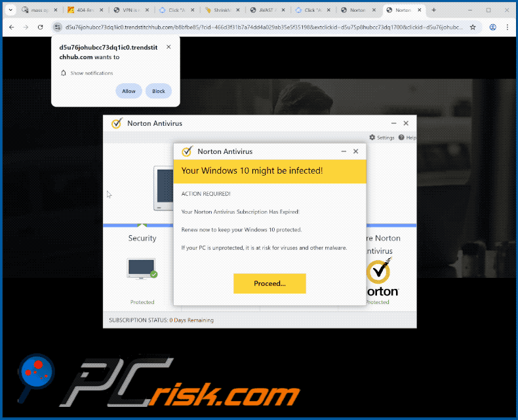Screen dimensions: 518x420
Task: Close the inner Norton Antivirus alert dialog
Action: pyautogui.click(x=356, y=151)
